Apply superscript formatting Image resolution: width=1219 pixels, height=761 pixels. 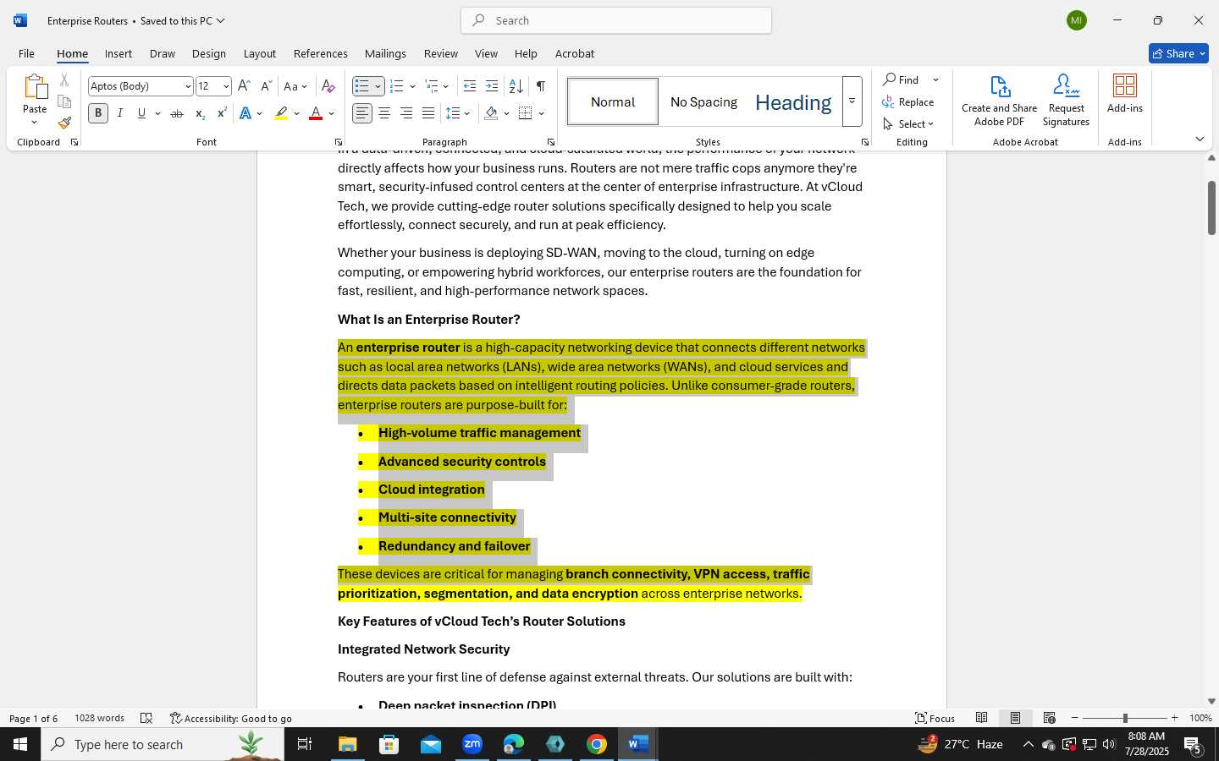pyautogui.click(x=222, y=113)
